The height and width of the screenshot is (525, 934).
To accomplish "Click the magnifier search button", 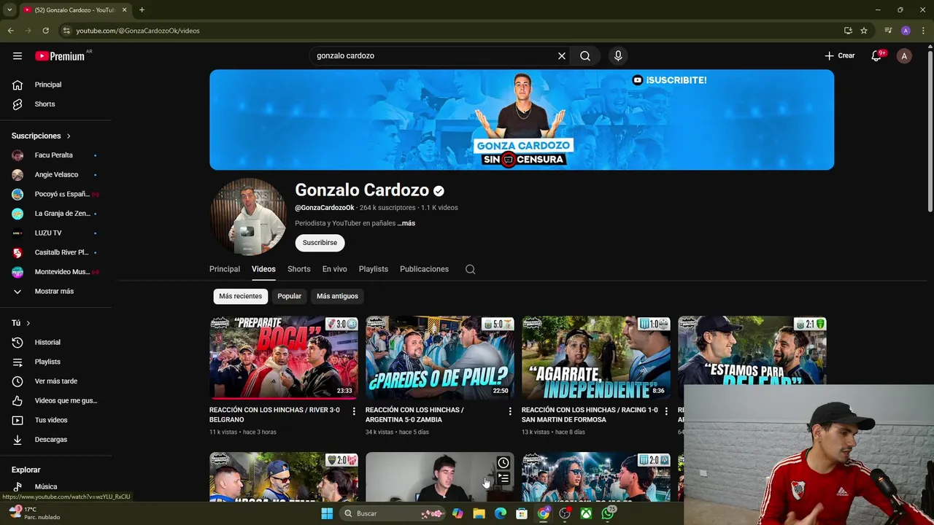I will (585, 55).
